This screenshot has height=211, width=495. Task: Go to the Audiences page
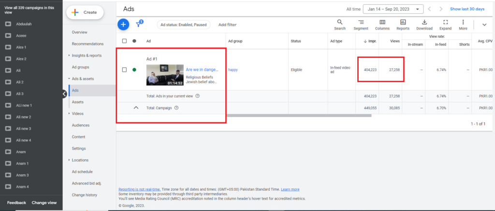coord(80,125)
